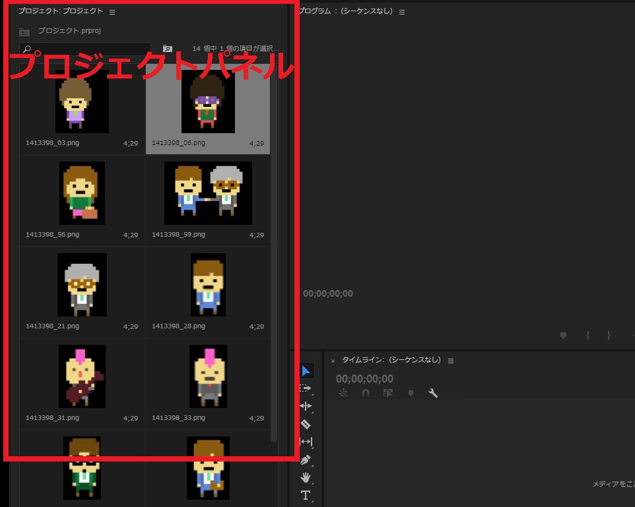
Task: Open the Program monitor panel menu
Action: pos(401,12)
